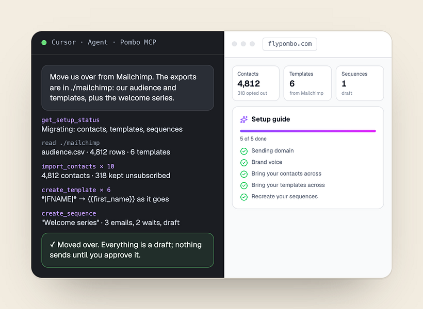Image resolution: width=423 pixels, height=309 pixels.
Task: Click the "Cursor · Agent · Pombo MCP" title
Action: click(x=104, y=42)
